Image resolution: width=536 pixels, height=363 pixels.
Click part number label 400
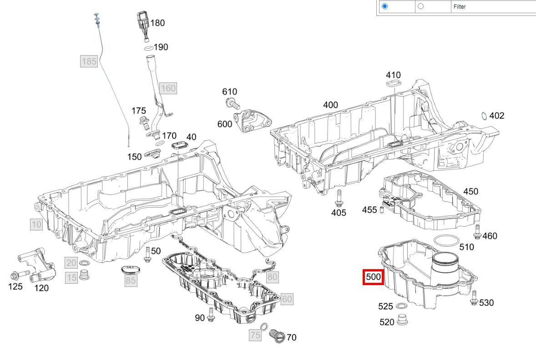pos(330,105)
